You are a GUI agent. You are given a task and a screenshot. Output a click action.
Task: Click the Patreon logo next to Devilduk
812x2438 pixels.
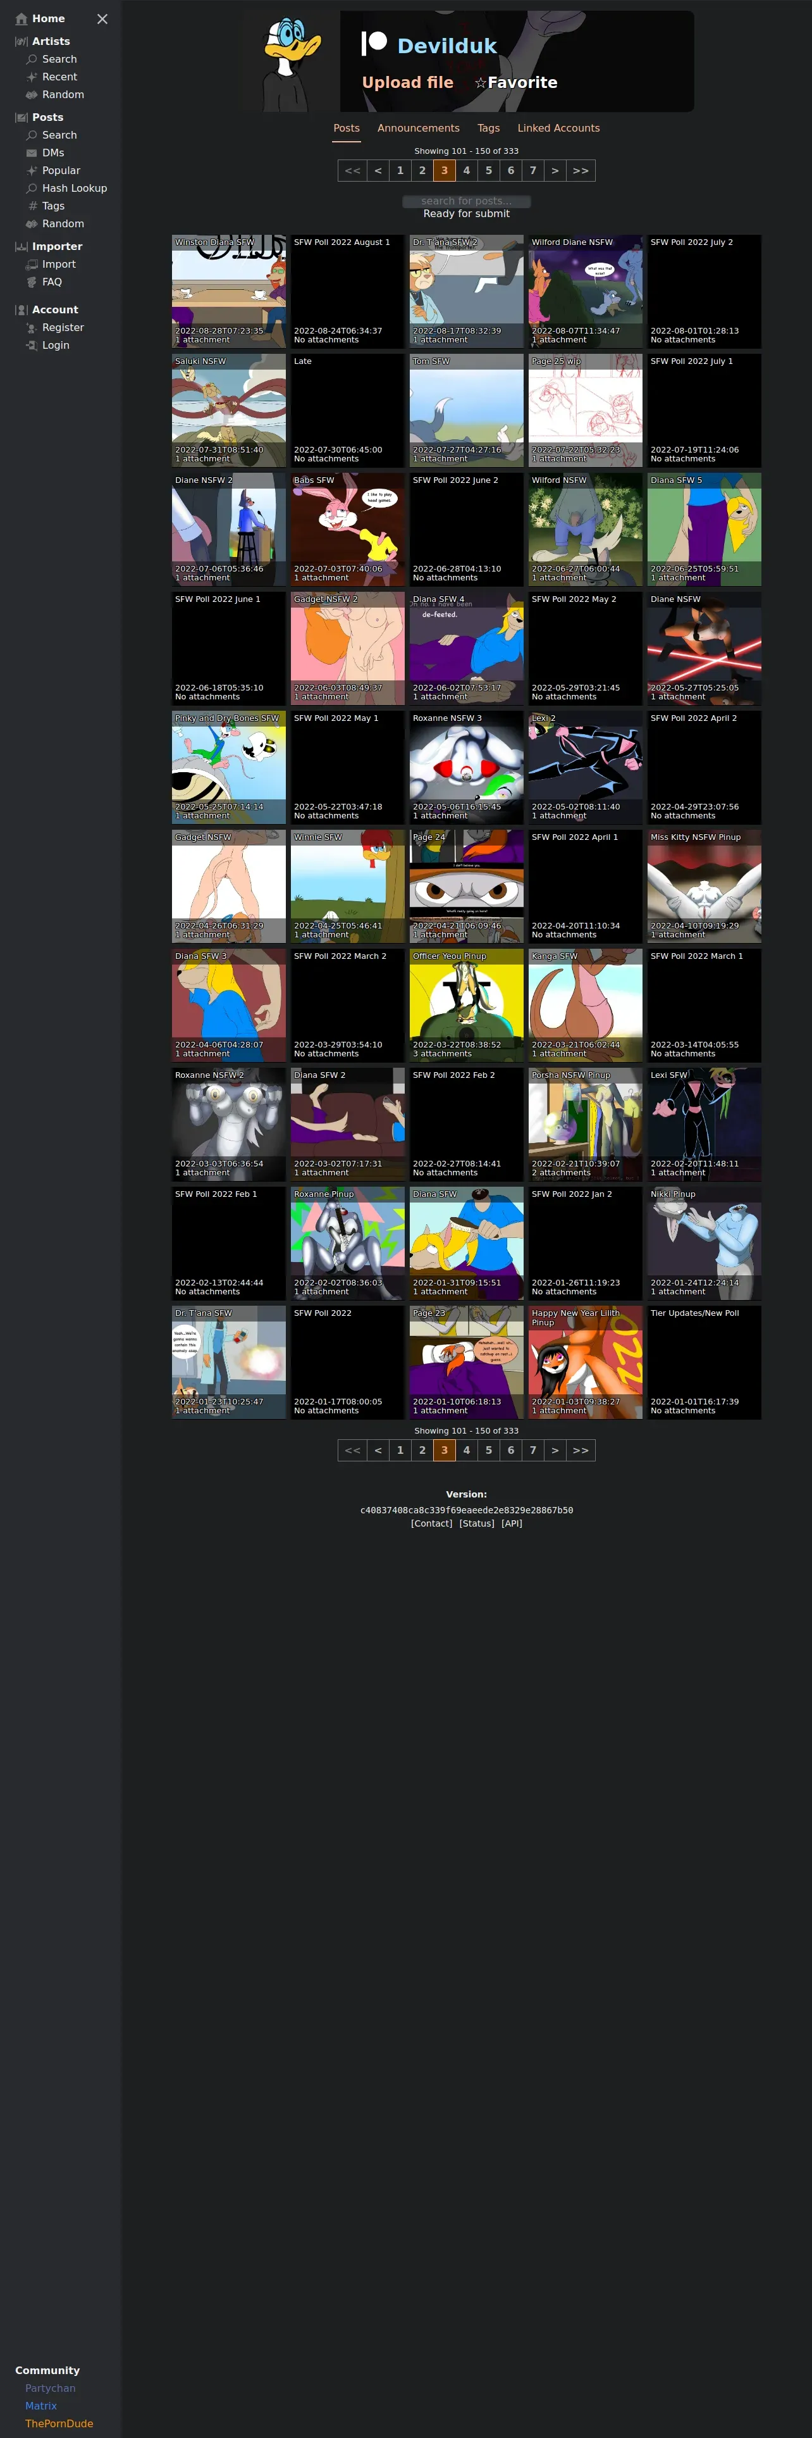tap(374, 44)
